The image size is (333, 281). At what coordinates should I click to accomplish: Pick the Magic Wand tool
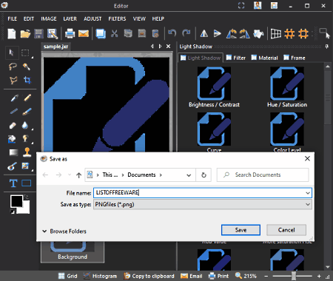(x=26, y=67)
